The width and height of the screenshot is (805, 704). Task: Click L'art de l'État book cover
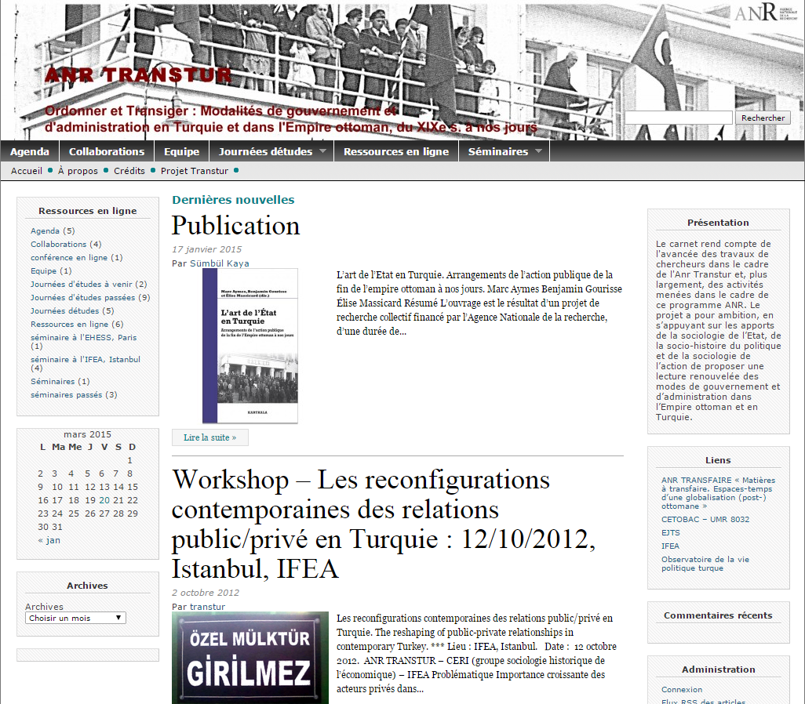point(250,346)
